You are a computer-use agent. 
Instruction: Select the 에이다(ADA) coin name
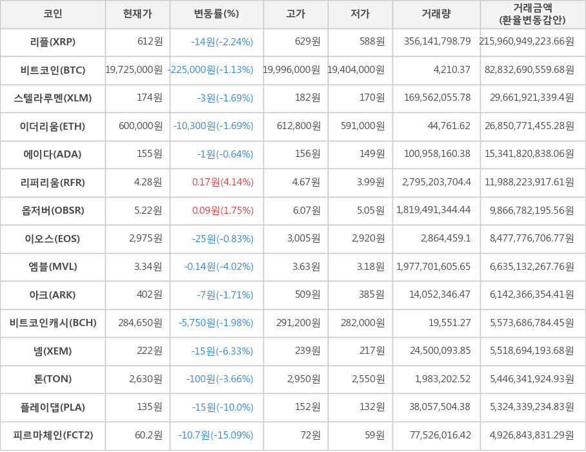click(53, 154)
